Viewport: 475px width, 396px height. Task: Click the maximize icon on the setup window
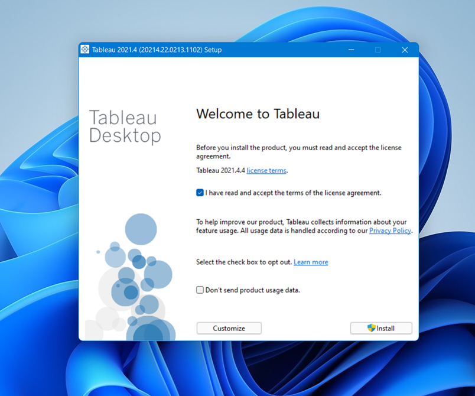click(x=378, y=50)
